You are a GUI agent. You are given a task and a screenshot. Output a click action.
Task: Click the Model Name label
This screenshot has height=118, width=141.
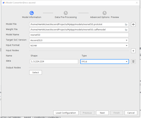click(x=12, y=35)
